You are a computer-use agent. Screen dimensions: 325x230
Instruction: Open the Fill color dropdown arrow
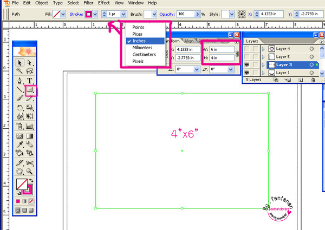63,14
